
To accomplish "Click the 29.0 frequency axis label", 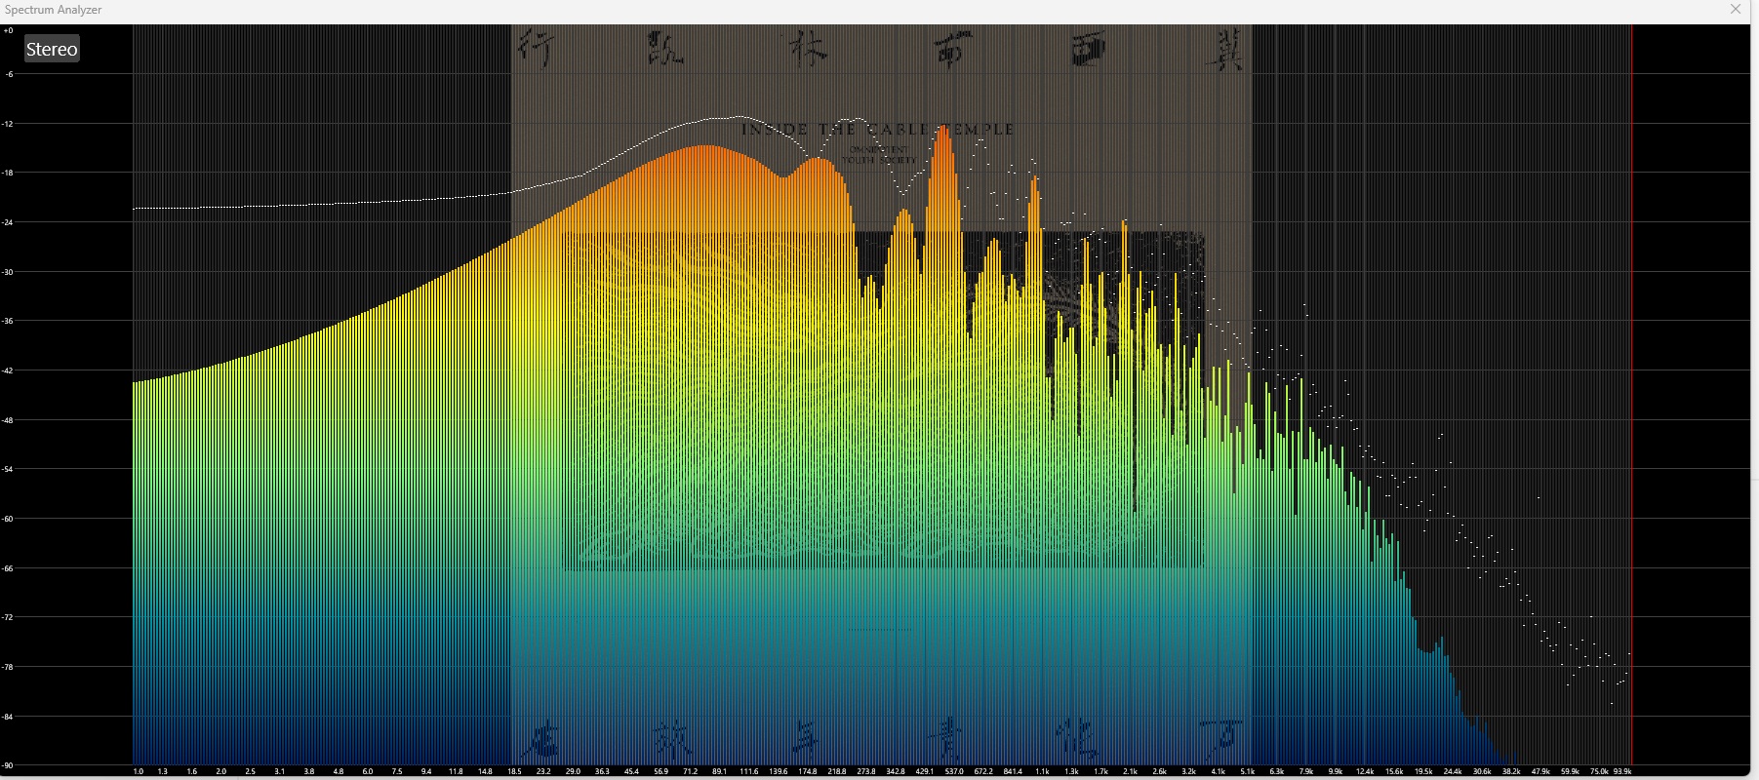I will coord(573,771).
